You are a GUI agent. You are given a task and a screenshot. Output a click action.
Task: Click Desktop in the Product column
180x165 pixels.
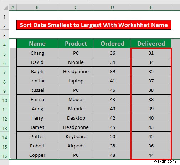pos(76,118)
